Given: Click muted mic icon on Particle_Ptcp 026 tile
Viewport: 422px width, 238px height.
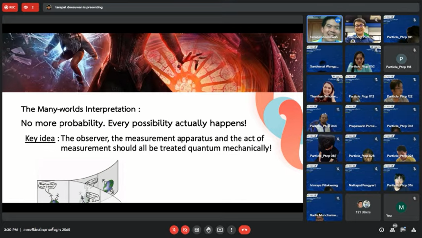Looking at the screenshot, I should click(415, 139).
